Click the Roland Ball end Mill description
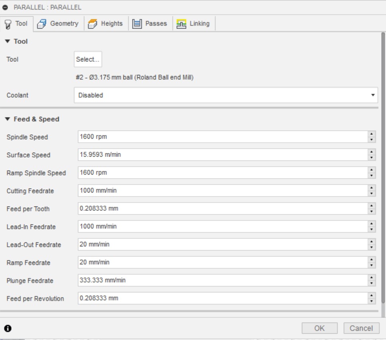The image size is (386, 340). pos(135,77)
